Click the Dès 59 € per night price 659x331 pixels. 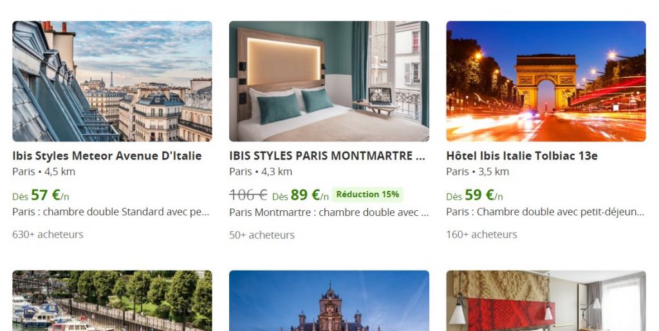pyautogui.click(x=474, y=195)
